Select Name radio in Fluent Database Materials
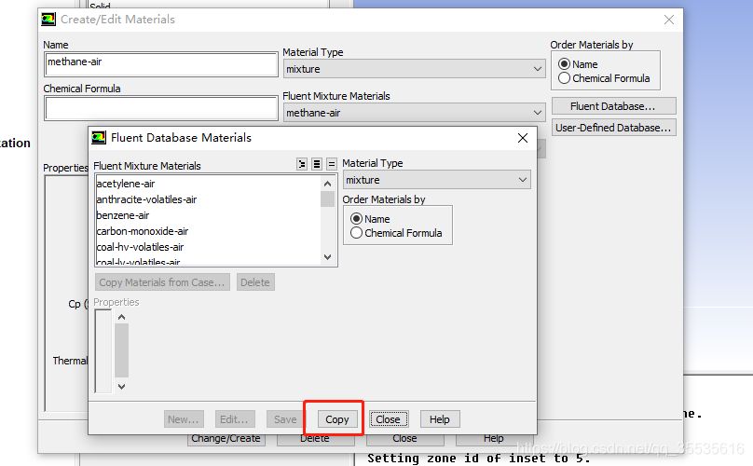Screen dimensions: 753x466 [x=356, y=219]
